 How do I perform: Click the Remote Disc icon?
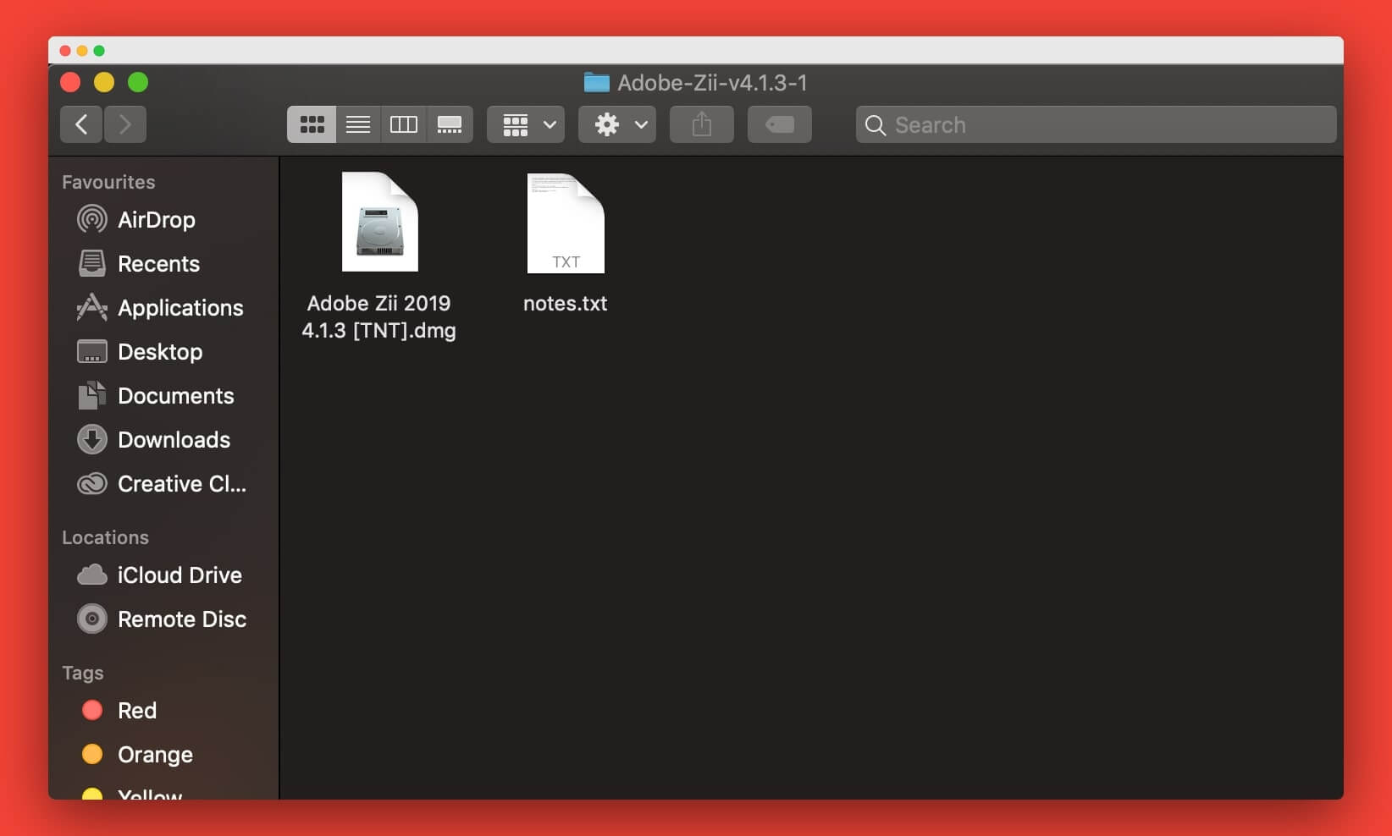coord(92,619)
